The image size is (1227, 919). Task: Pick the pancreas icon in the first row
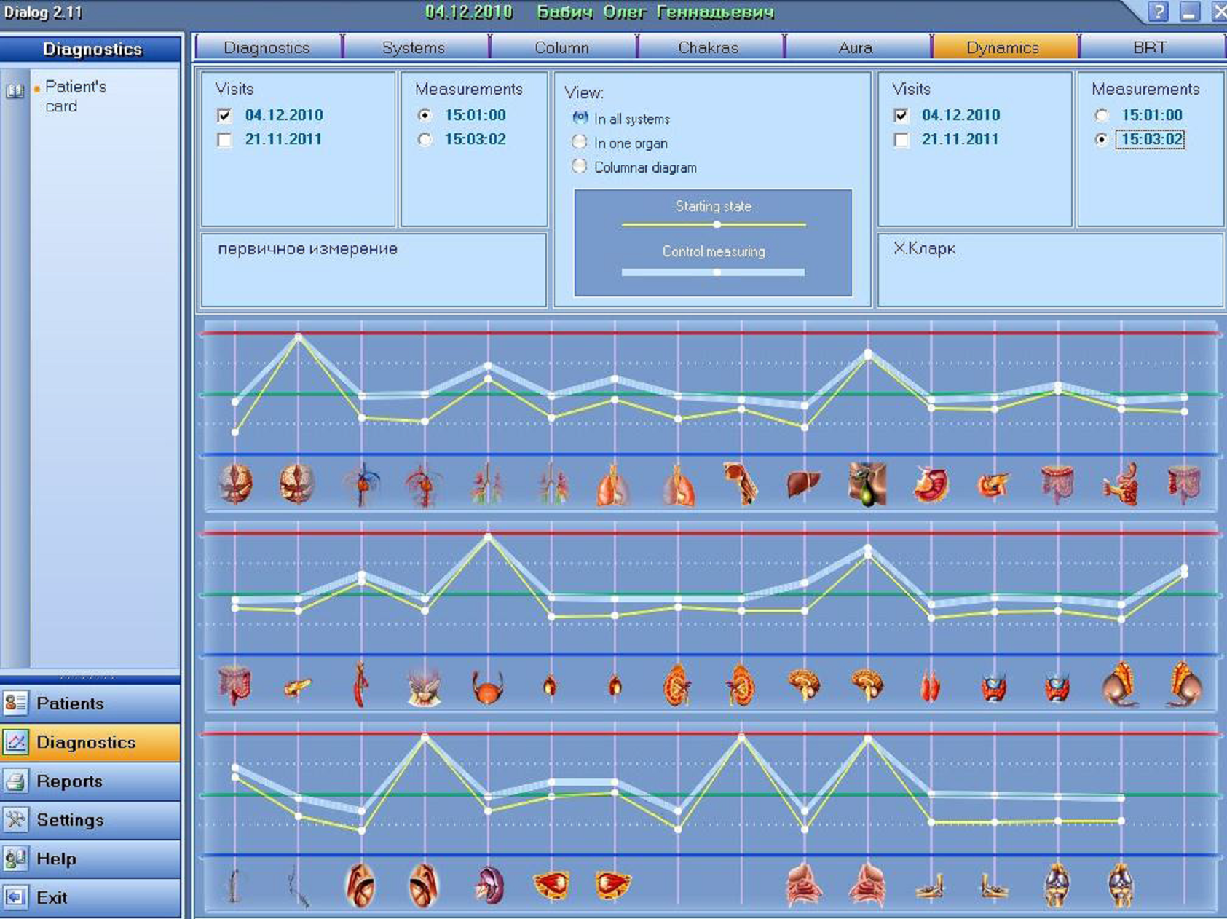[x=994, y=485]
